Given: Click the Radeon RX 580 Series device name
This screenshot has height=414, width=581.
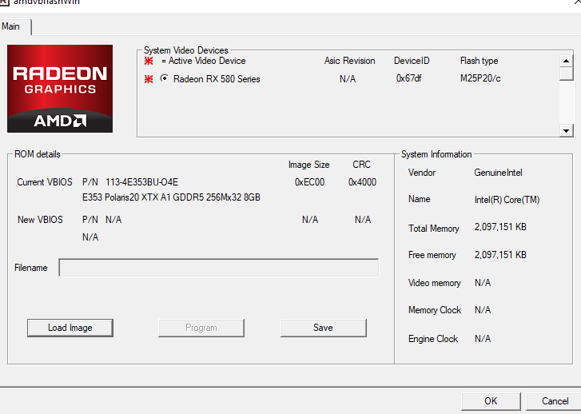Looking at the screenshot, I should pos(217,79).
